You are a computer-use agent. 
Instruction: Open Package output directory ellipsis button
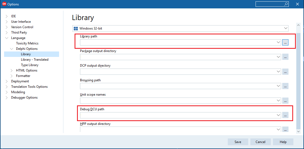click(285, 57)
